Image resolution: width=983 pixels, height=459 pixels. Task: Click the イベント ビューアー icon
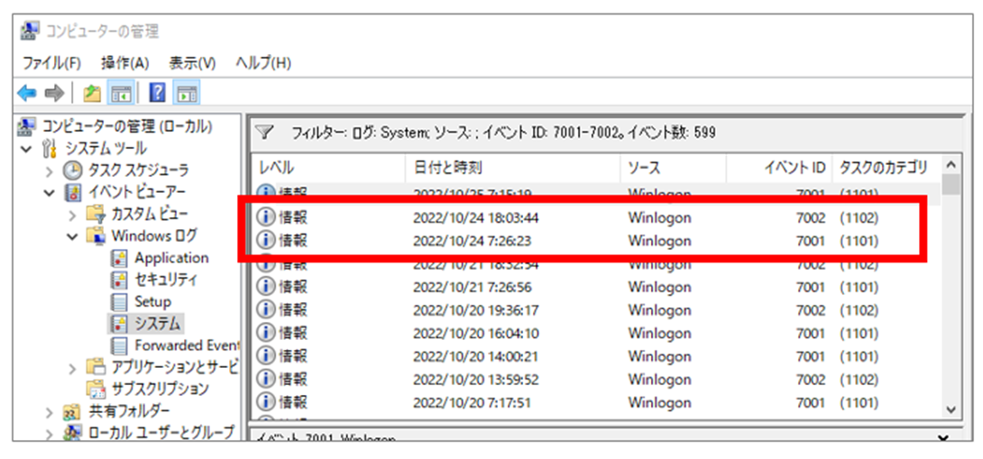pyautogui.click(x=73, y=192)
